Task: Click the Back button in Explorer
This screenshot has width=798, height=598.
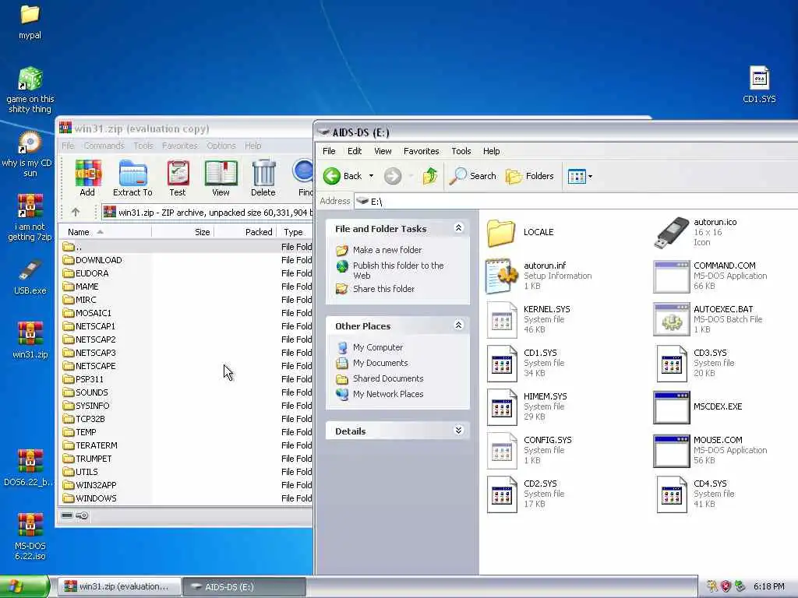Action: 343,176
